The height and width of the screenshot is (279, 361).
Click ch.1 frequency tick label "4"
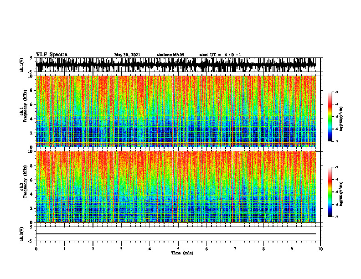click(31, 119)
